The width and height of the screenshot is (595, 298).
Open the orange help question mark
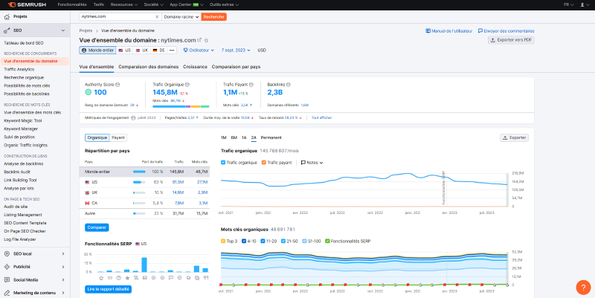pyautogui.click(x=583, y=288)
